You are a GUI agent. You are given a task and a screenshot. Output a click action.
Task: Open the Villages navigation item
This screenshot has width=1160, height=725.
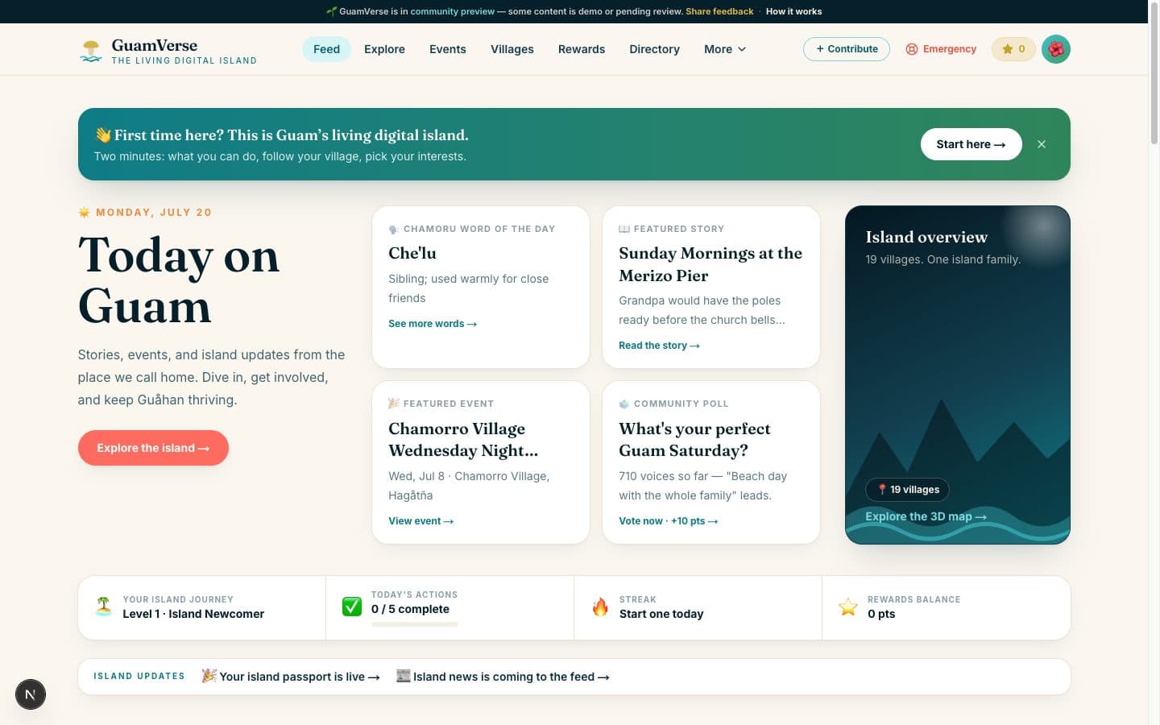pos(512,49)
